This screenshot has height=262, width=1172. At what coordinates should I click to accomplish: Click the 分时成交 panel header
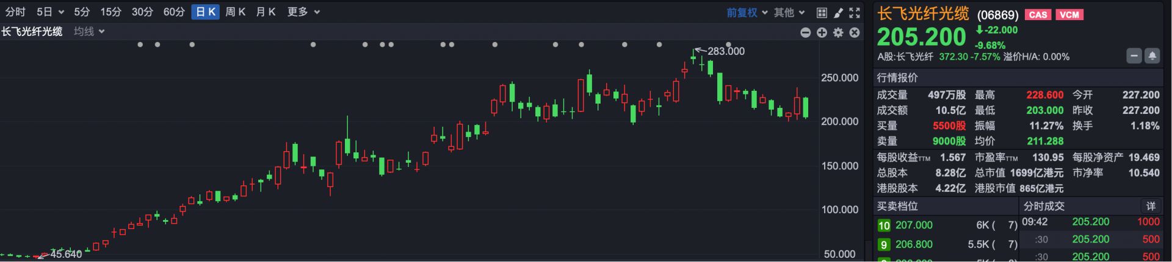tap(1044, 206)
